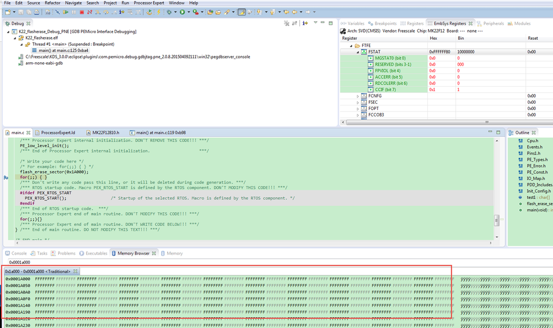Open the dropdown next to Run launch icon
553x328 pixels.
coord(189,12)
